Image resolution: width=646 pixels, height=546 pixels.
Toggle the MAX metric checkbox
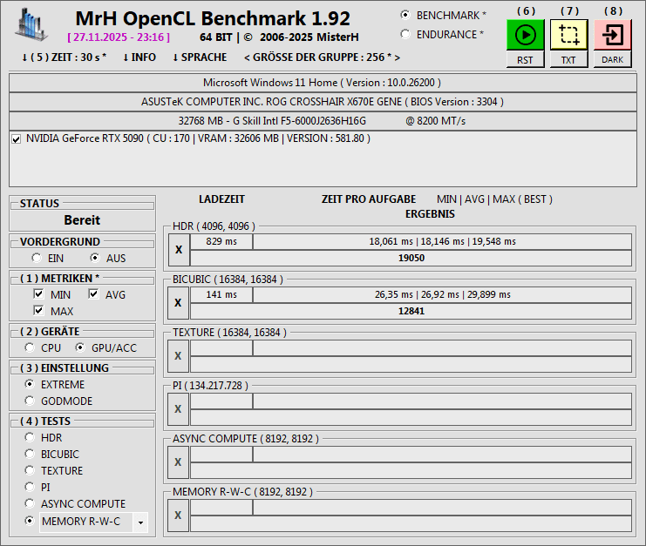click(x=38, y=311)
